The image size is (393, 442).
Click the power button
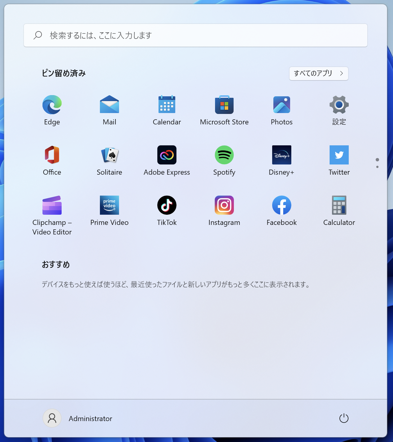[x=344, y=418]
